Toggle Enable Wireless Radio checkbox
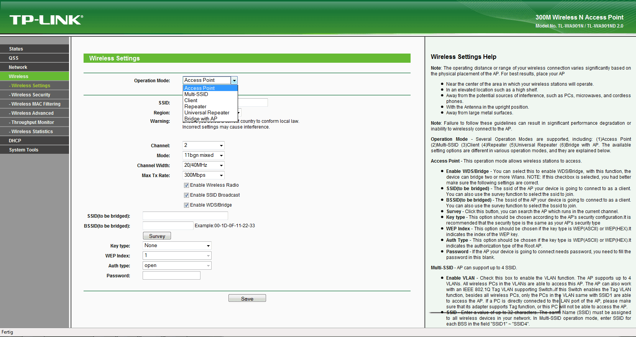The height and width of the screenshot is (337, 636). 186,185
